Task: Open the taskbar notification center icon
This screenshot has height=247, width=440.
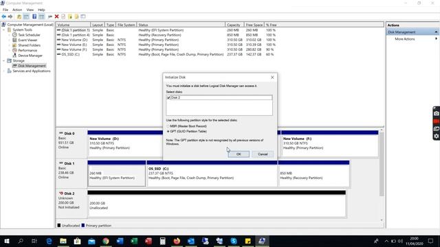Action: [x=431, y=241]
